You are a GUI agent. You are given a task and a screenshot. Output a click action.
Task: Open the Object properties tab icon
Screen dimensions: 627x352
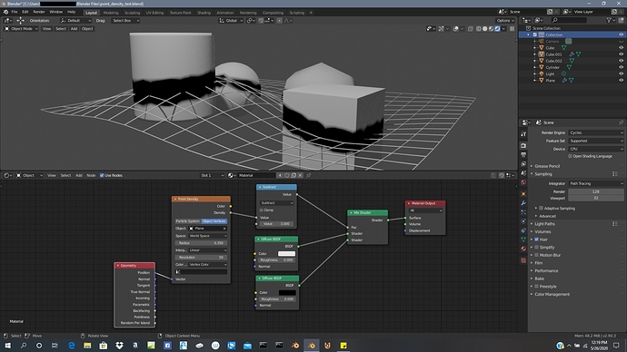click(x=523, y=194)
